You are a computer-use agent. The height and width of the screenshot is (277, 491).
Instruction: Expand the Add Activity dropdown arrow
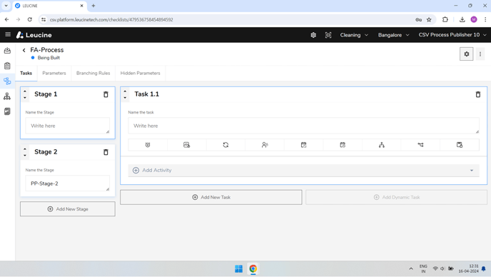472,171
